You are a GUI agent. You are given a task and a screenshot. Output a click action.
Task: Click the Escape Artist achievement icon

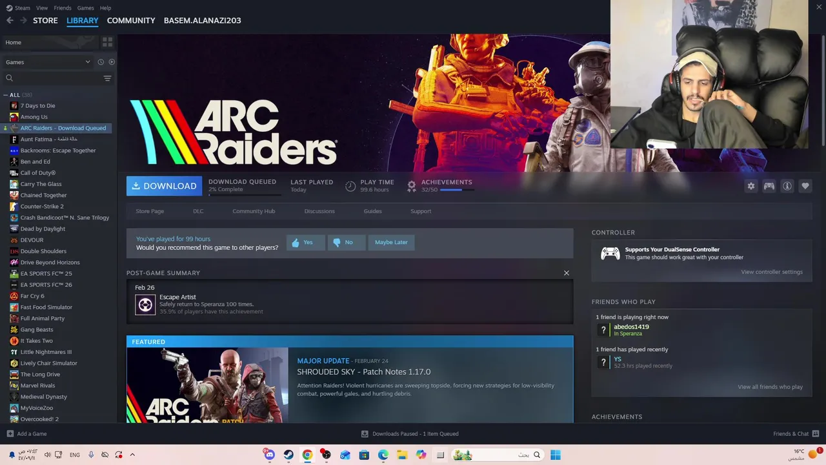(x=145, y=304)
